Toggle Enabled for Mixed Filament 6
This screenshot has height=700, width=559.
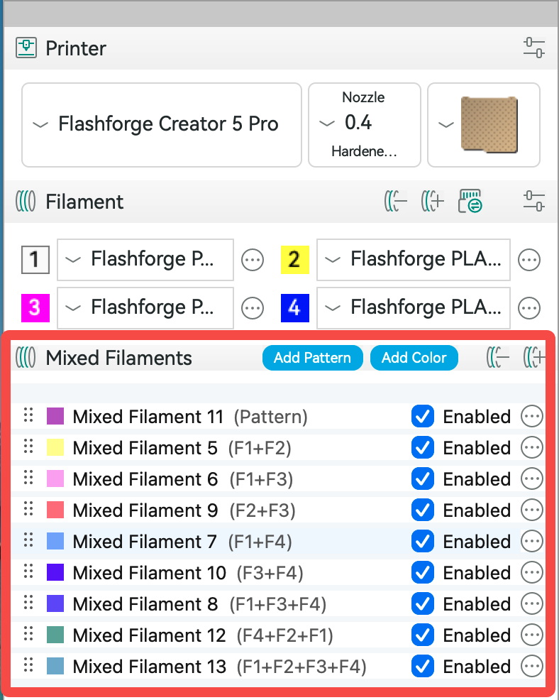pos(423,479)
